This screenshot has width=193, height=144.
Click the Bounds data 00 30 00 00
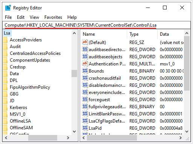(x=172, y=71)
